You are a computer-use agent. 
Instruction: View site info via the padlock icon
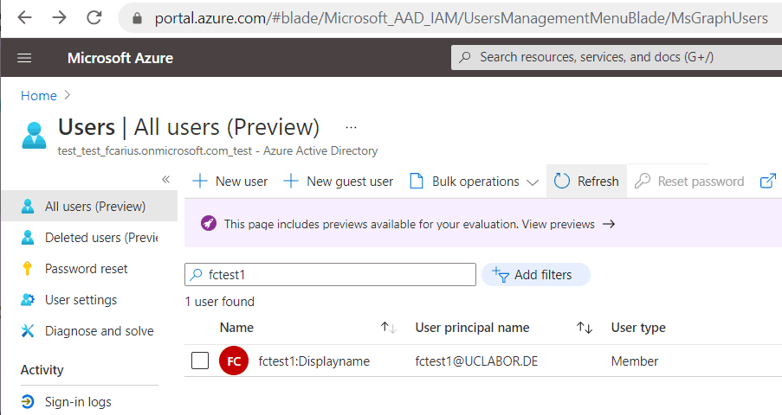tap(137, 18)
